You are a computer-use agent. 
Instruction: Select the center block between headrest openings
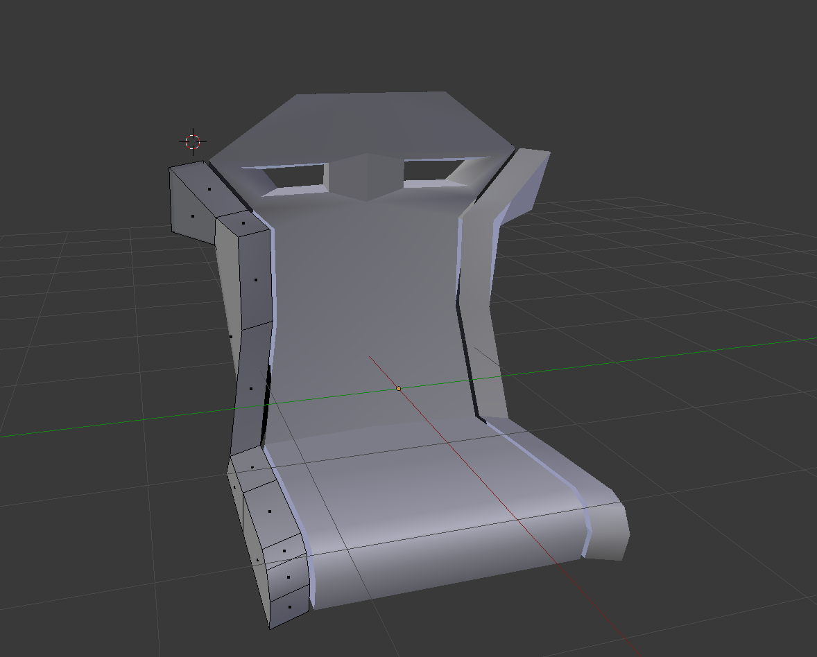[365, 177]
